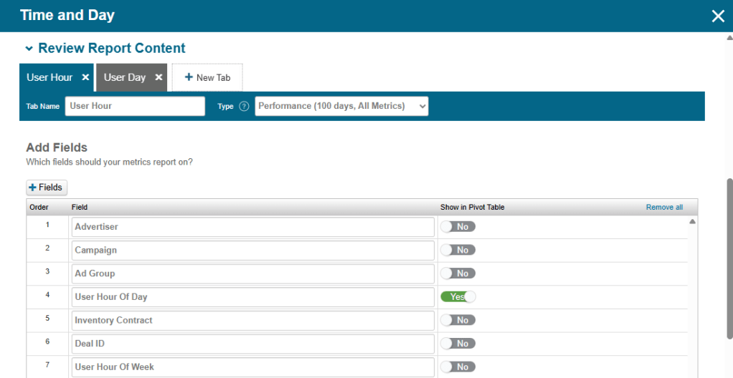733x378 pixels.
Task: Toggle Show in Pivot Table for Campaign
Action: [458, 250]
